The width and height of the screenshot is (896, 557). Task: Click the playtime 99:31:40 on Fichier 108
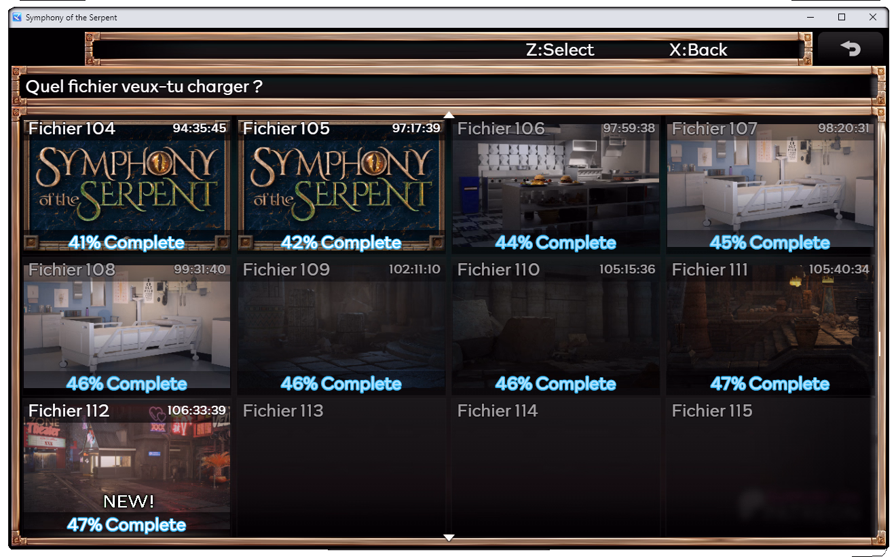200,269
